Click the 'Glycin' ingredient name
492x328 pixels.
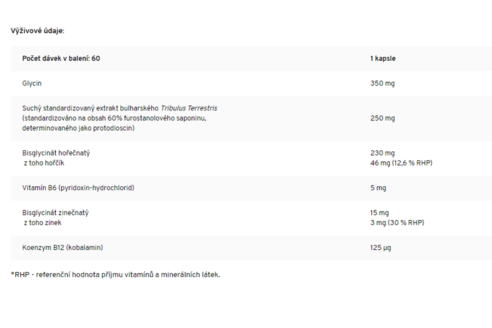(32, 84)
